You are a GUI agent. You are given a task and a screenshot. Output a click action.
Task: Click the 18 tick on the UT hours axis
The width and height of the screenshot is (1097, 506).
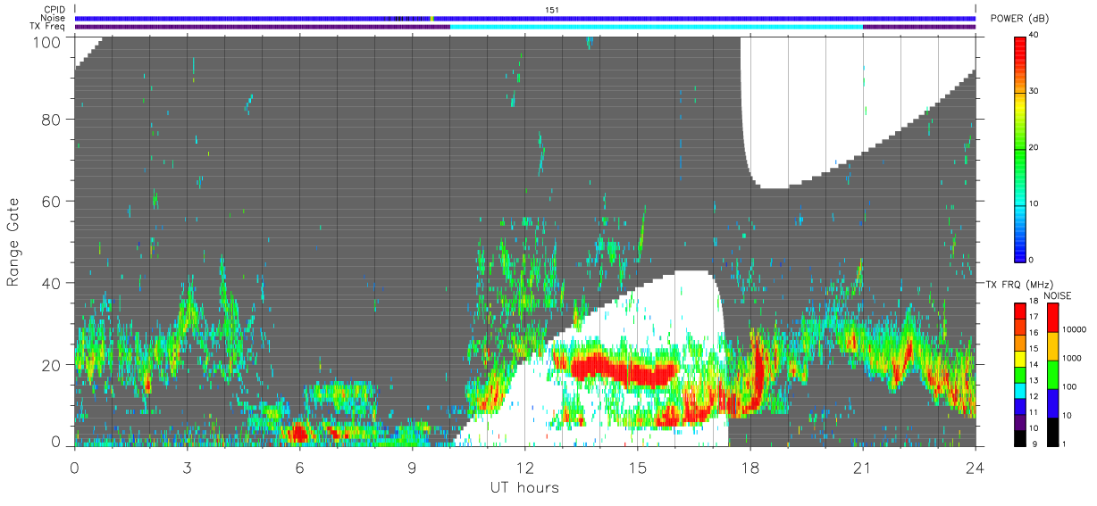pyautogui.click(x=750, y=467)
